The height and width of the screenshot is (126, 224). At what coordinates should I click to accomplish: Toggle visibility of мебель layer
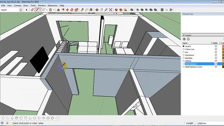click(x=216, y=61)
